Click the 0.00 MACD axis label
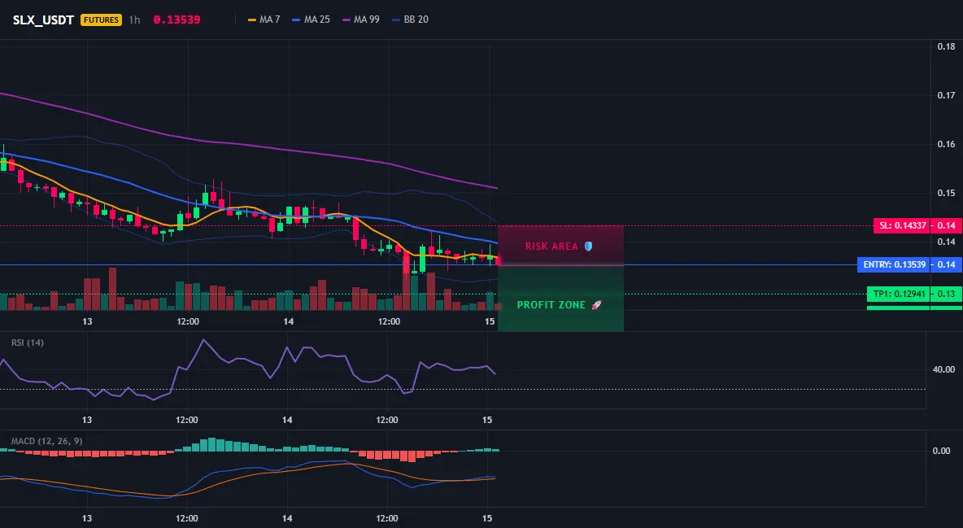Screen dimensions: 963x528 coord(942,451)
